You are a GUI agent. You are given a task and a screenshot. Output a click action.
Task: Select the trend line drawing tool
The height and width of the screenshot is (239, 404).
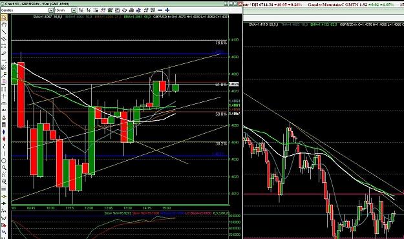(x=4, y=32)
